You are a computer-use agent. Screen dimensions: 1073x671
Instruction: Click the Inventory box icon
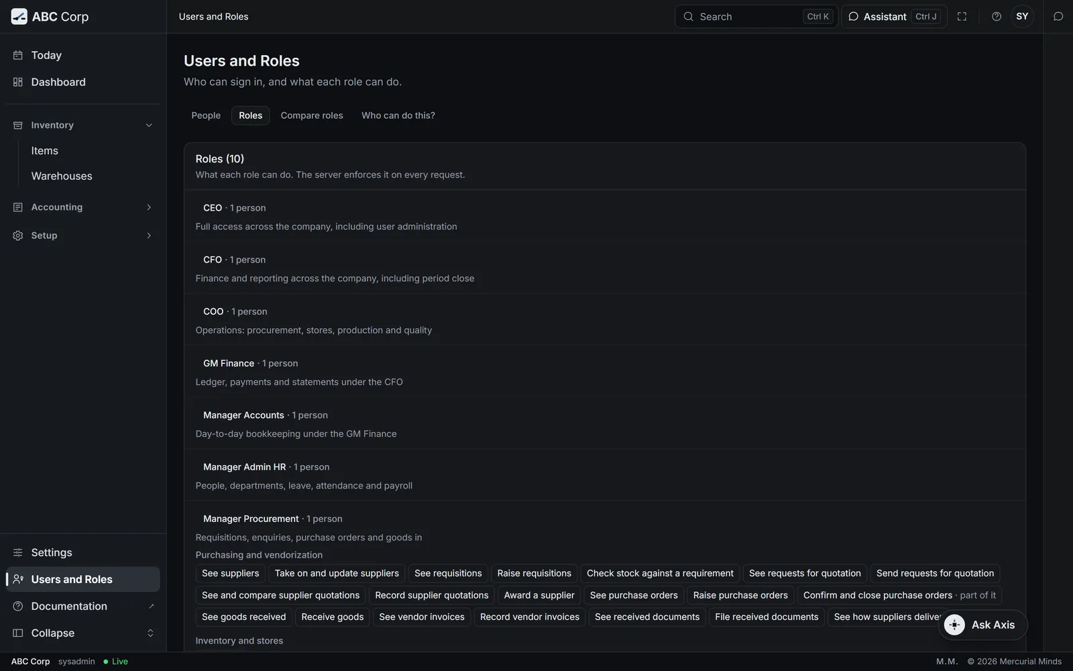pos(18,125)
